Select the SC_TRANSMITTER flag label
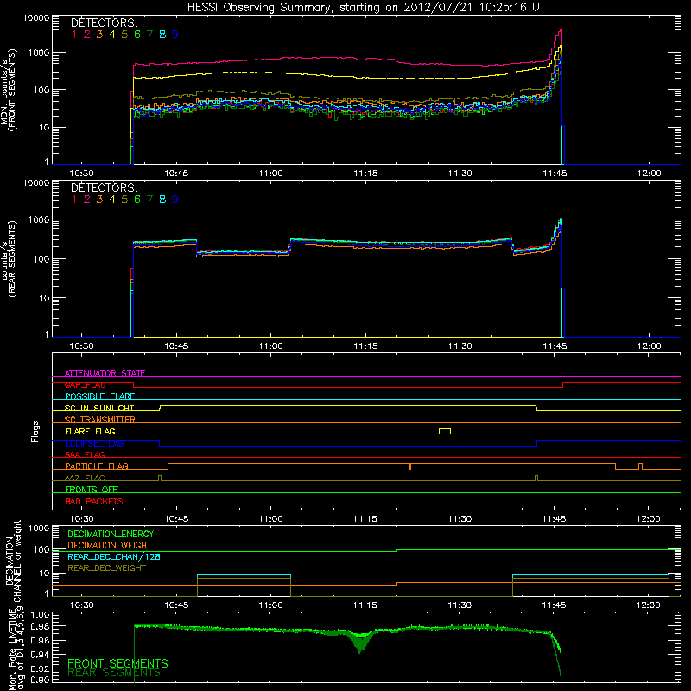The height and width of the screenshot is (691, 691). pyautogui.click(x=100, y=419)
